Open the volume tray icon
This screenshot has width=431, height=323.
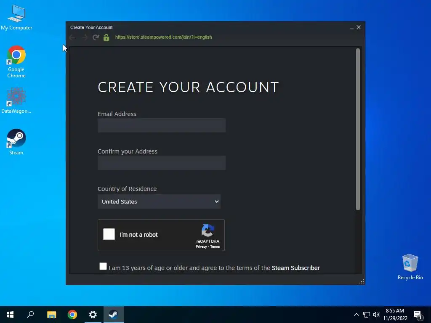pyautogui.click(x=376, y=315)
